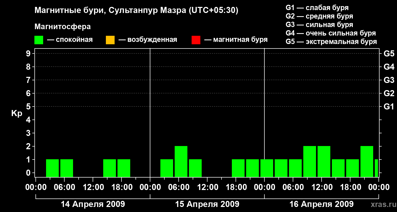Click the 12:00 time label for 14 Апреля
This screenshot has width=397, height=212.
point(93,187)
